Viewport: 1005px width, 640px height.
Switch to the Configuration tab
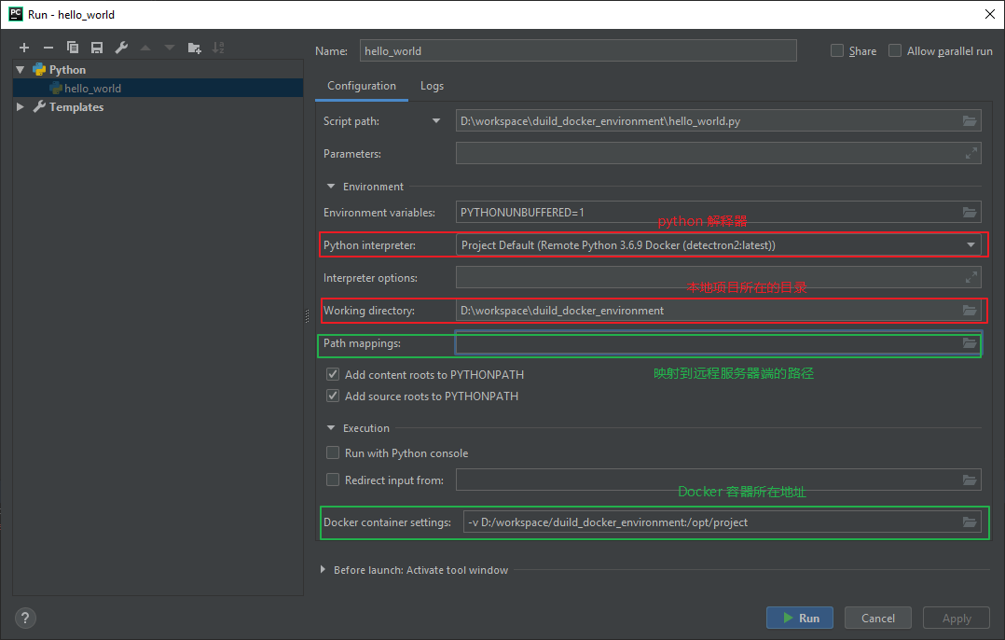(362, 86)
